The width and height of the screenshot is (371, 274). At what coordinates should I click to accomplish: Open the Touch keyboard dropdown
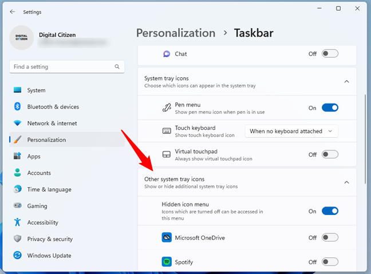tap(291, 131)
